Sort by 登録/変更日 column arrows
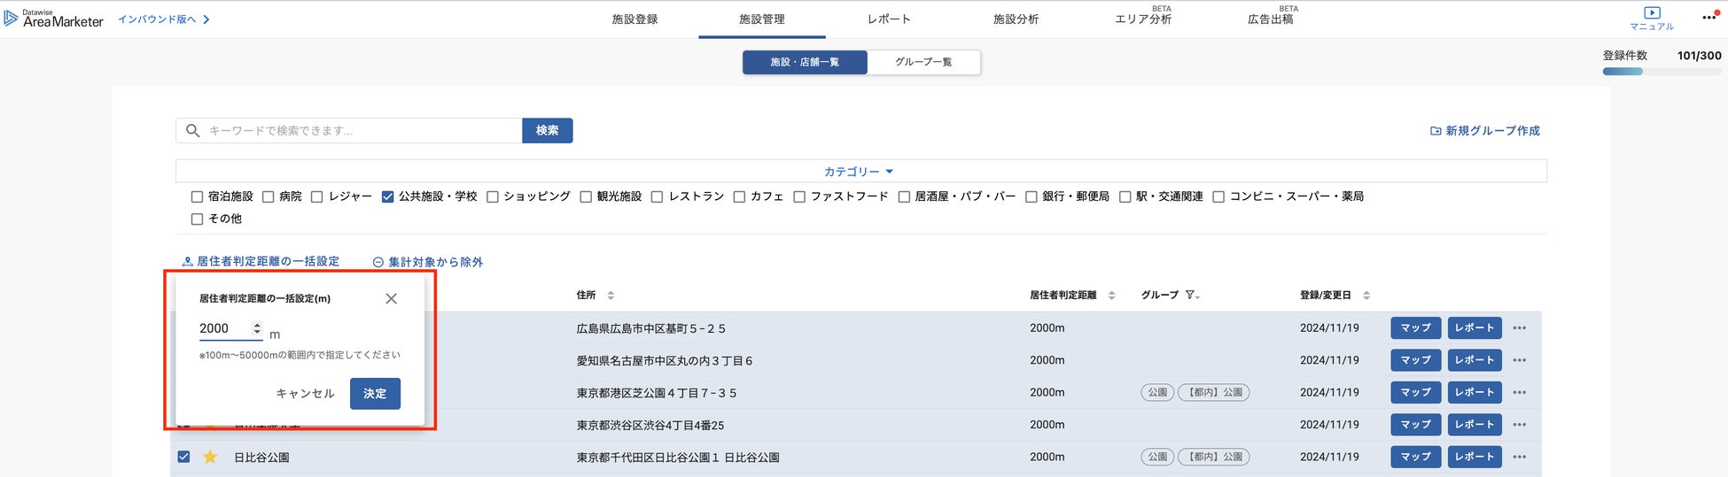This screenshot has height=477, width=1728. (1366, 296)
